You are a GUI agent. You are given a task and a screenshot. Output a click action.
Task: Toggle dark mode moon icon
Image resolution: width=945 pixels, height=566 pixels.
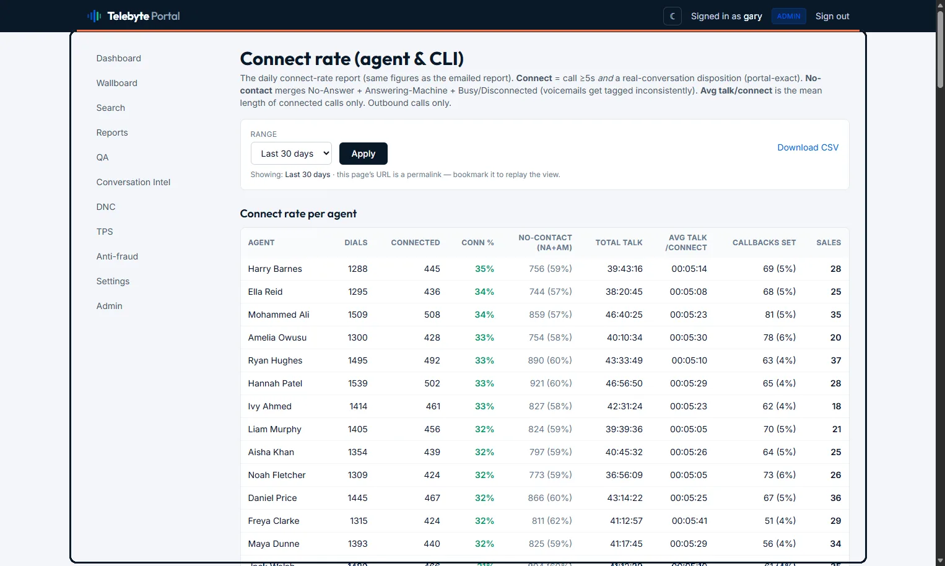(673, 16)
